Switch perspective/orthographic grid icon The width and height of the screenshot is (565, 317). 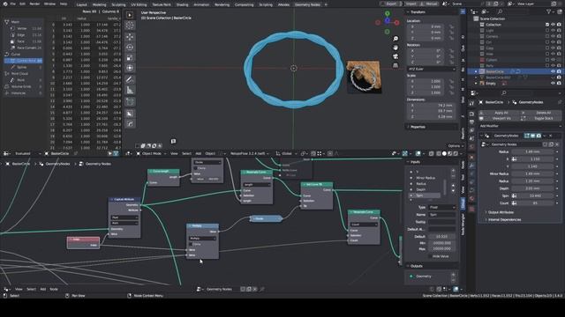tap(395, 65)
